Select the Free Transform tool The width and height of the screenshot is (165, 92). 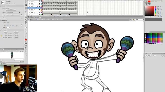pyautogui.click(x=26, y=5)
